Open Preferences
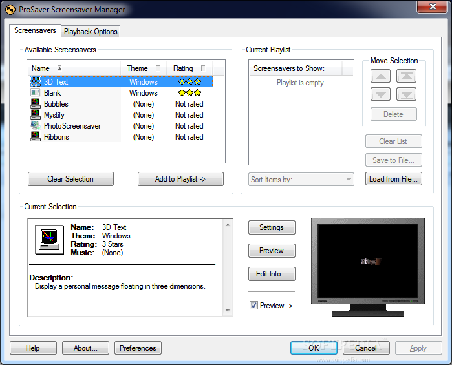The height and width of the screenshot is (365, 452). [x=138, y=348]
